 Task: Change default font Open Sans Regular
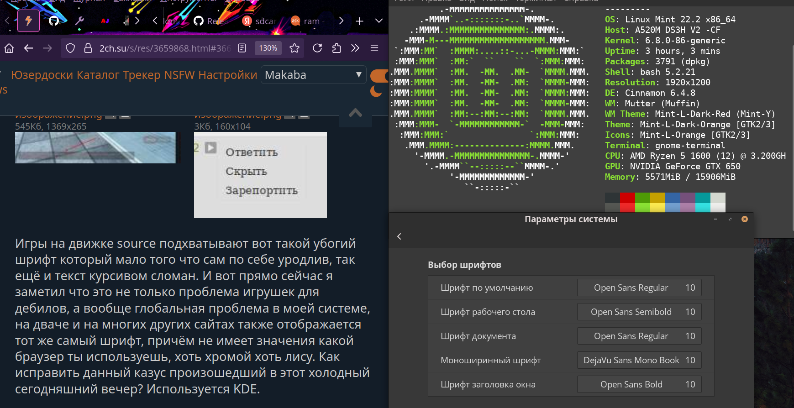(639, 288)
